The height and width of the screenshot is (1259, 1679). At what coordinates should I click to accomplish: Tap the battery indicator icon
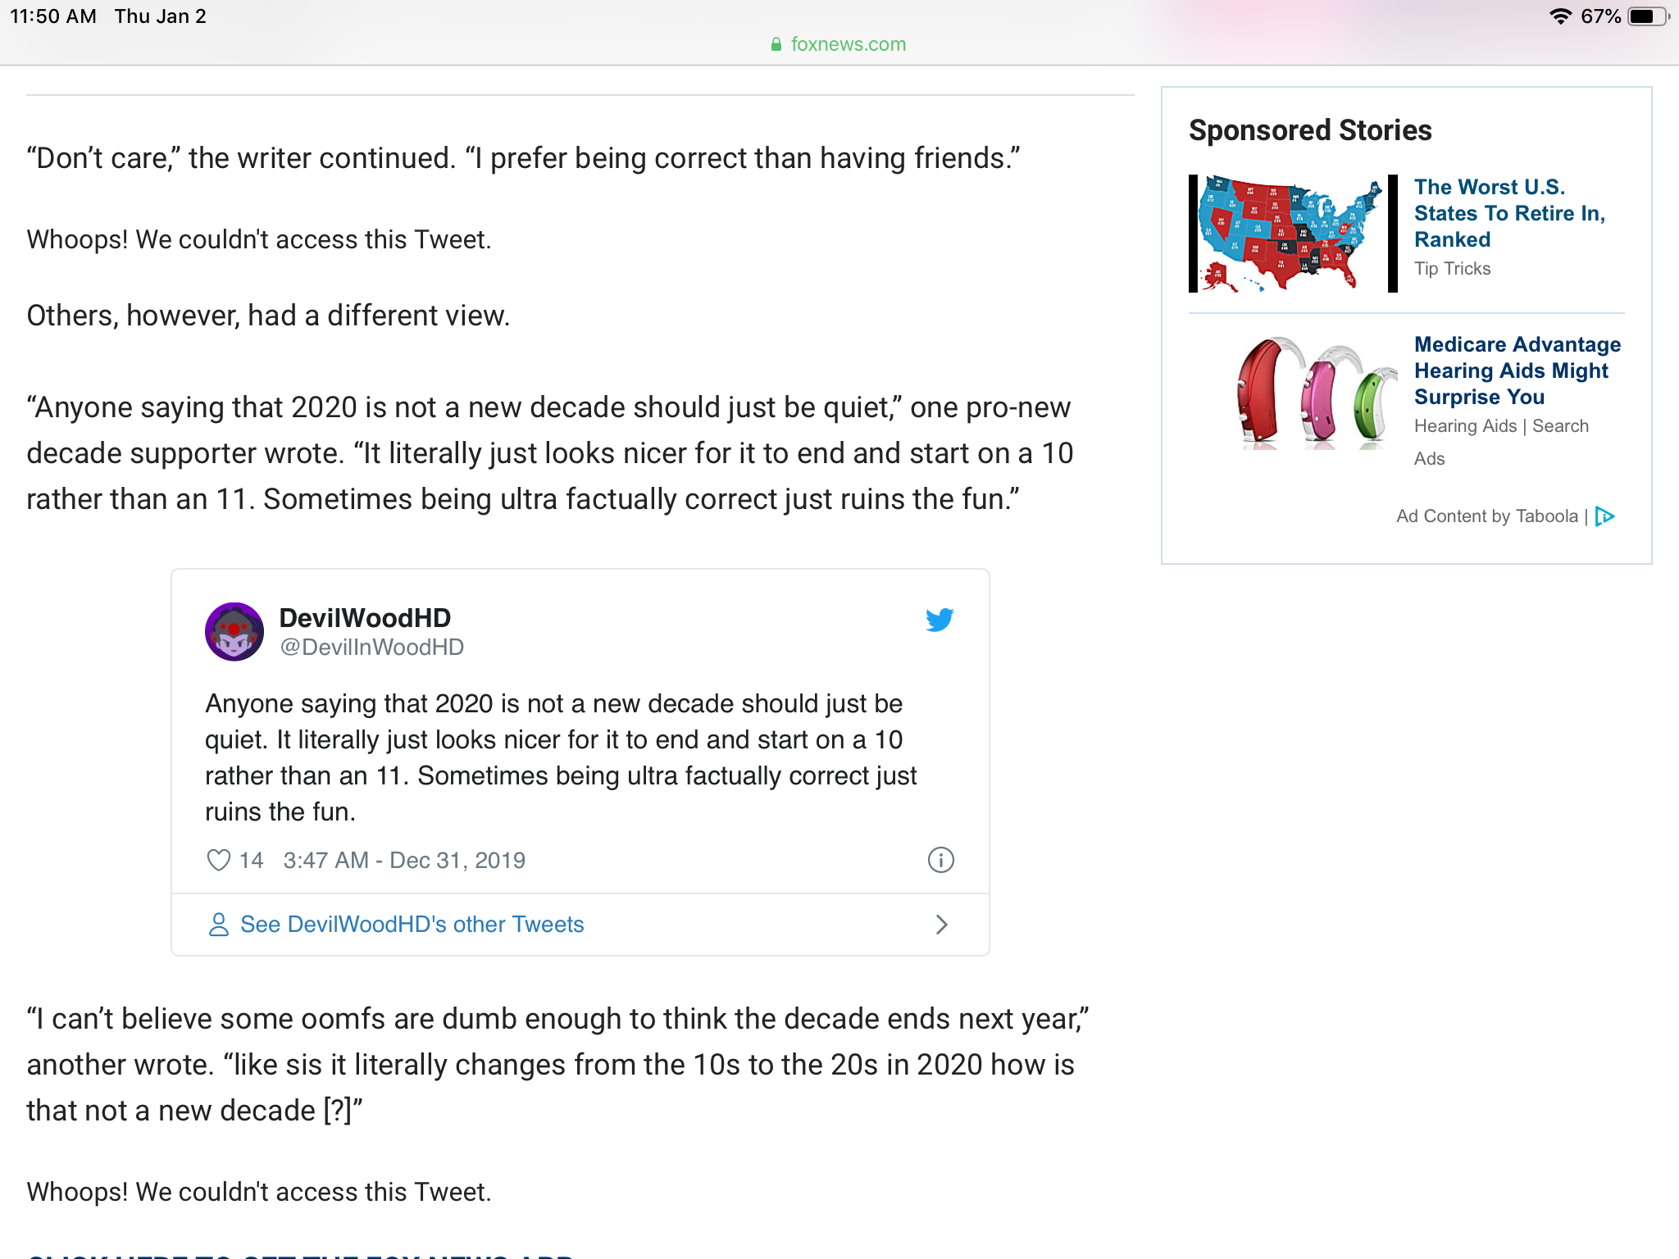(1648, 16)
